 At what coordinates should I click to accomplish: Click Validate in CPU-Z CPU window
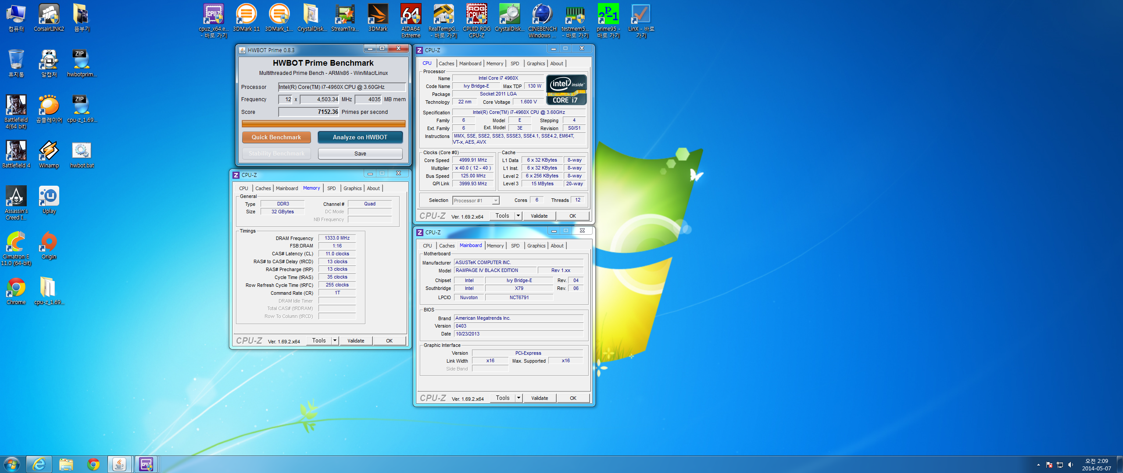coord(539,216)
